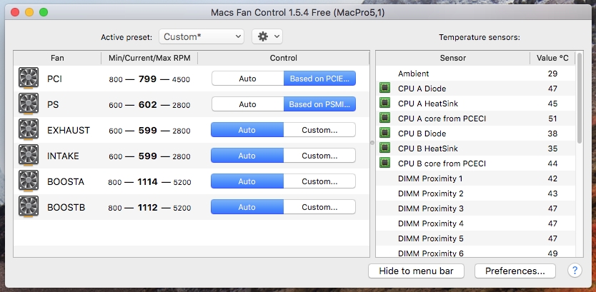Image resolution: width=596 pixels, height=292 pixels.
Task: Click the BOOSTB fan icon
Action: (29, 207)
